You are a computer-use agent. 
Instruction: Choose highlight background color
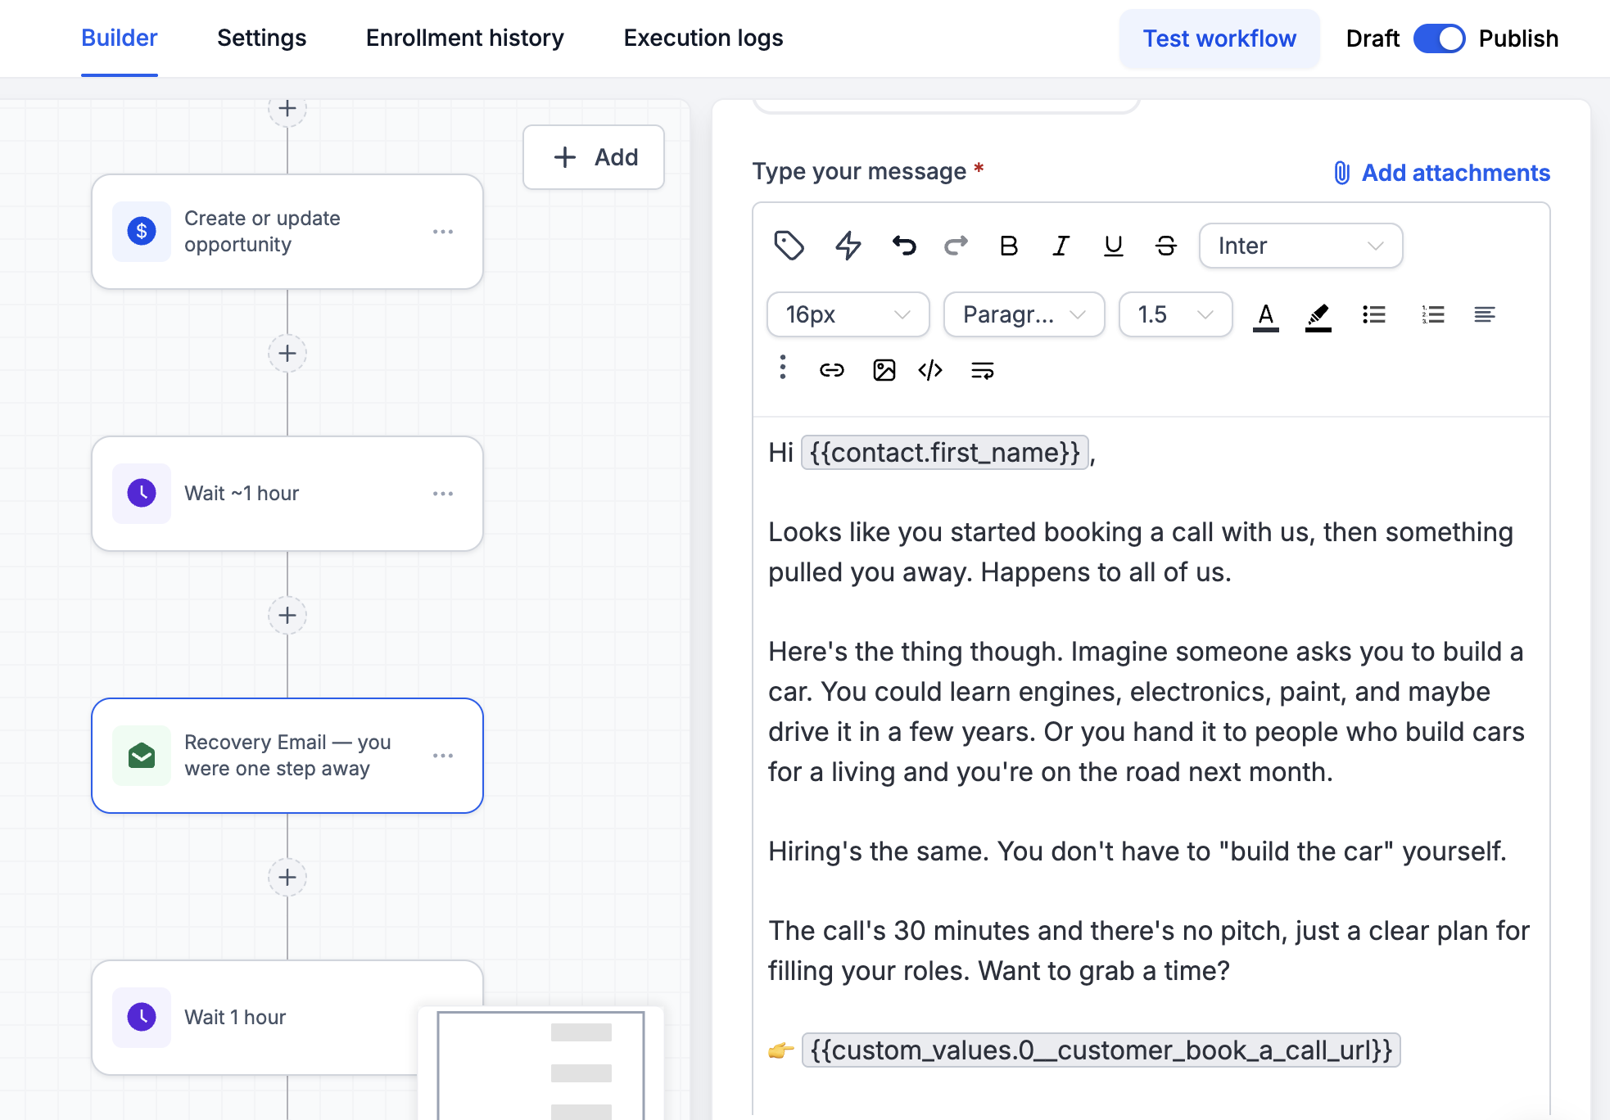pyautogui.click(x=1318, y=316)
